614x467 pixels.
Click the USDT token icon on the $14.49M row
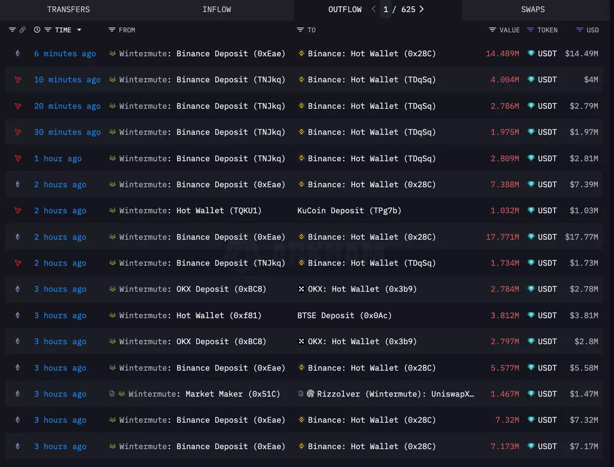(531, 53)
